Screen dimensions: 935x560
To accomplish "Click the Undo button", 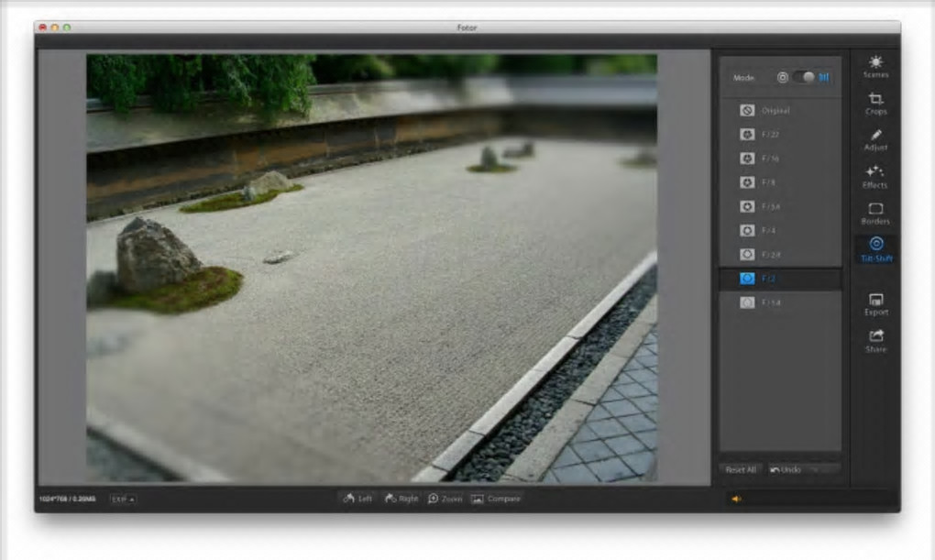I will 786,470.
